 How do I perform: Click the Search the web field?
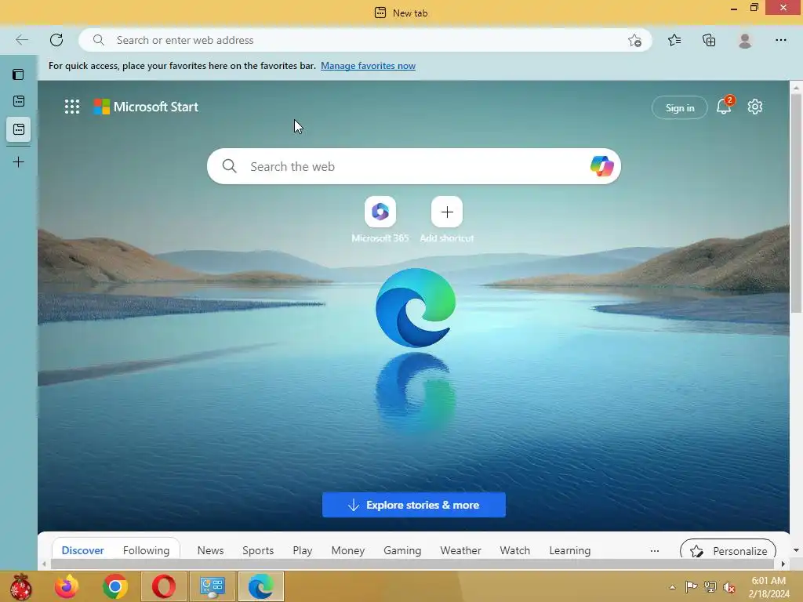coord(414,166)
